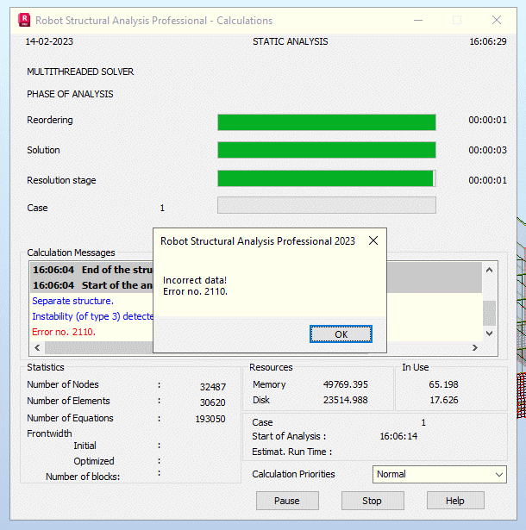
Task: Select the red 'Error no. 2110.' message
Action: 64,332
